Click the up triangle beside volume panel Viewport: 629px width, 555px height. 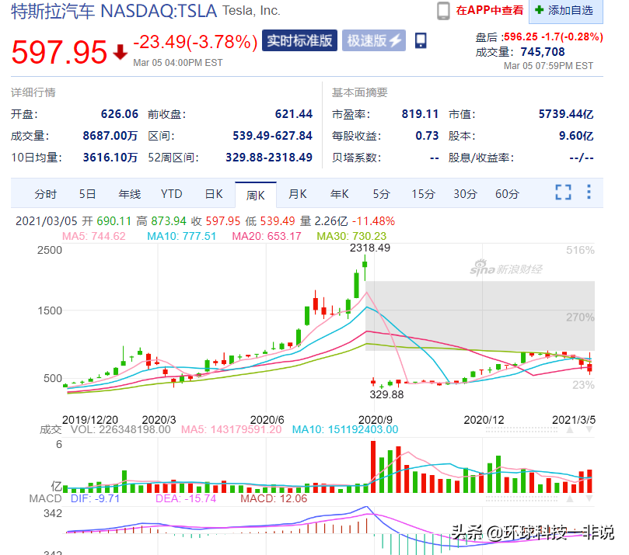click(570, 430)
